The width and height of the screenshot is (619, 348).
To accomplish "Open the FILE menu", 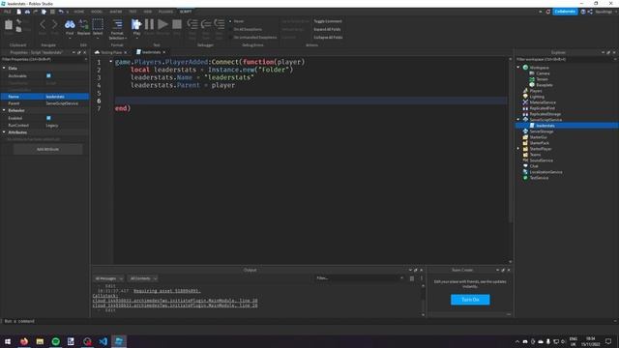I will pos(8,12).
